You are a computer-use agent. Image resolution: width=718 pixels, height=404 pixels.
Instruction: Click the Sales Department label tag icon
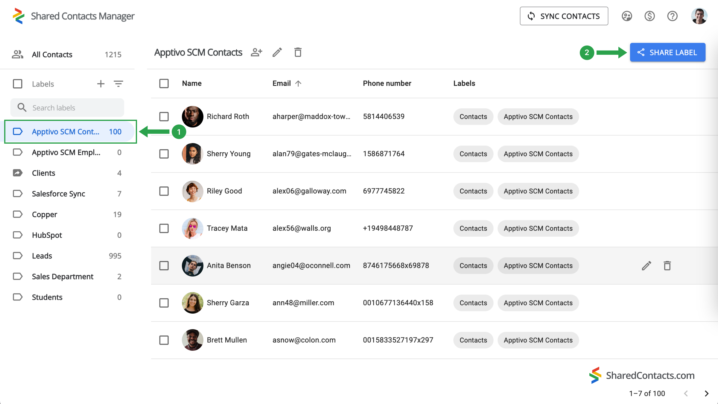pos(18,276)
